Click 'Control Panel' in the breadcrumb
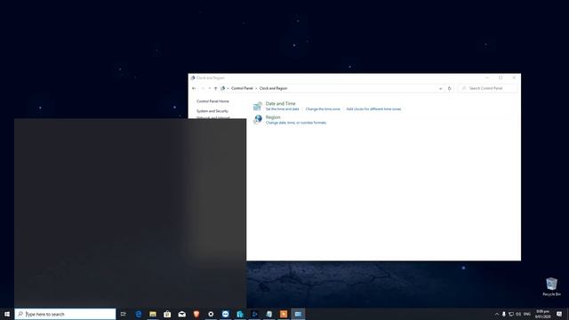This screenshot has height=320, width=569. [242, 88]
